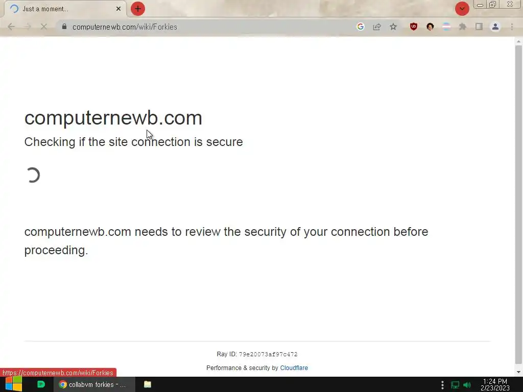
Task: Close the 'Just a moment...' tab
Action: tap(118, 9)
